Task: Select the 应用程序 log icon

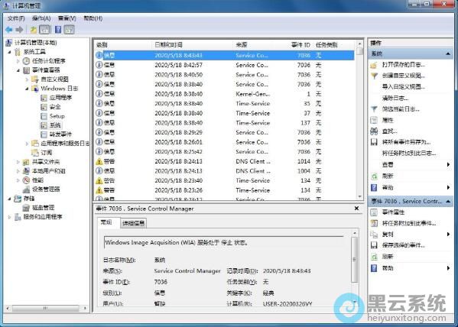Action: (44, 98)
